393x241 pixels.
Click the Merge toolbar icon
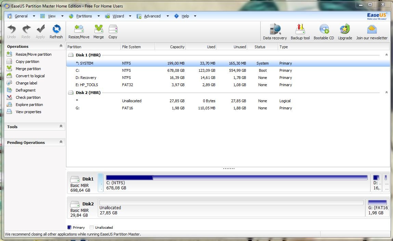(x=99, y=29)
